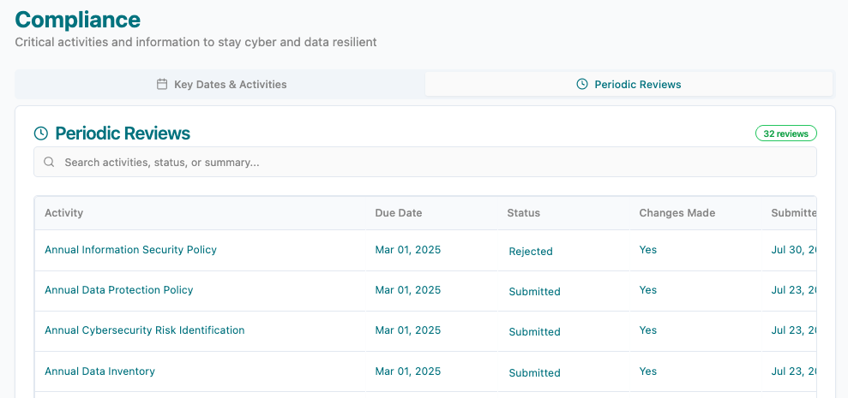The width and height of the screenshot is (848, 398).
Task: Click the Changes Made column header
Action: (677, 213)
